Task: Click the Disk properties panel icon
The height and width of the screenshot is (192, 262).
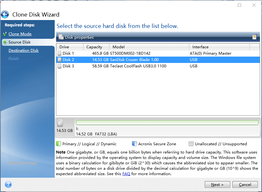Action: coord(61,37)
